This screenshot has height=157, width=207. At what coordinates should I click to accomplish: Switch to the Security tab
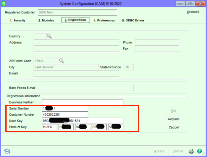[18, 20]
